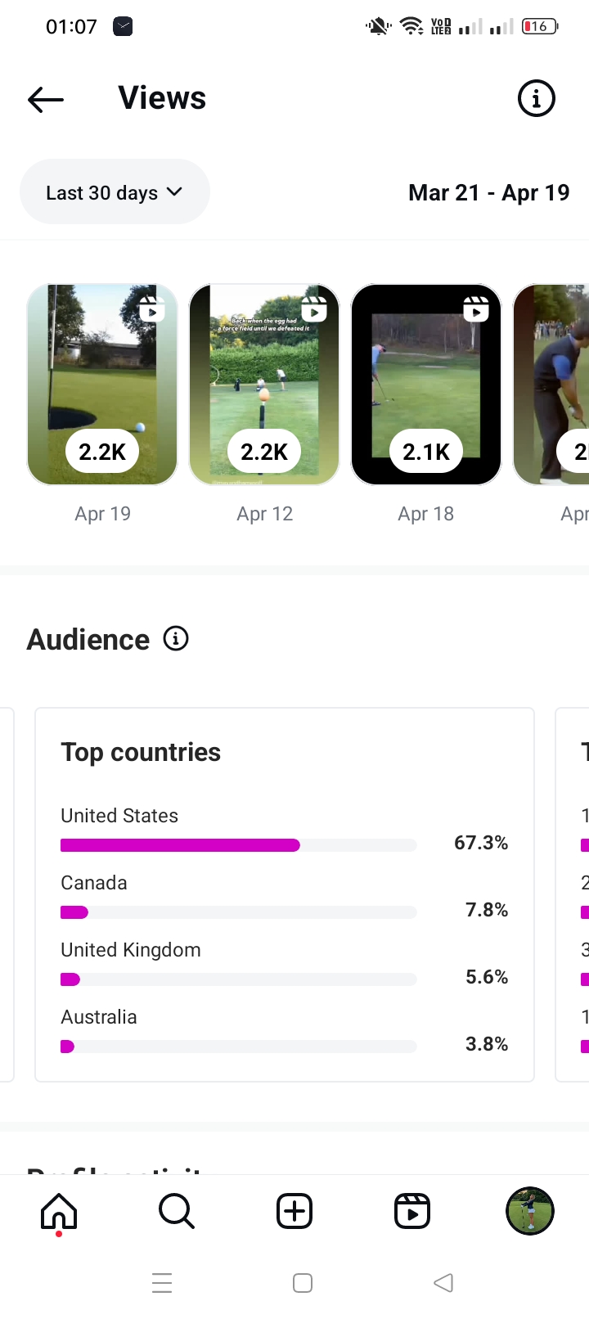Go to the Home feed tab
589x1319 pixels.
[59, 1211]
